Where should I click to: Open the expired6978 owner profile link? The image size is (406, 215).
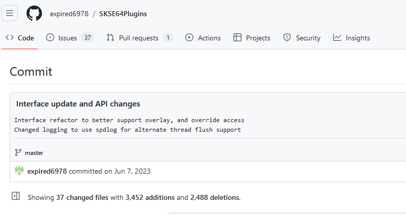click(x=68, y=14)
